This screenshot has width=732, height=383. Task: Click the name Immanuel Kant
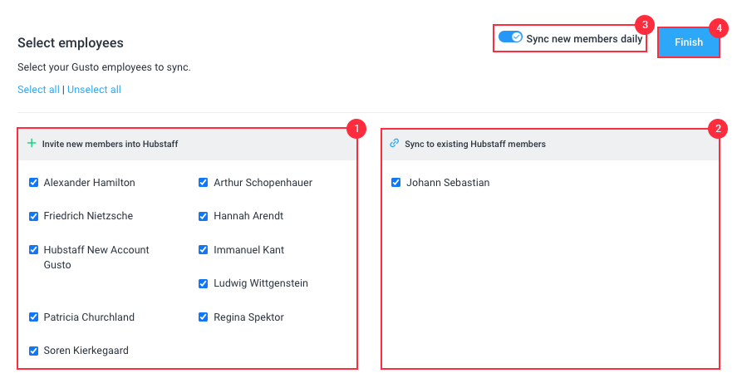248,250
